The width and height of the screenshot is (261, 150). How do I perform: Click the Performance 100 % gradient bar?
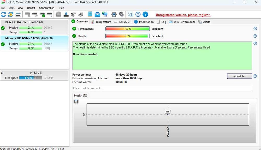pyautogui.click(x=128, y=29)
